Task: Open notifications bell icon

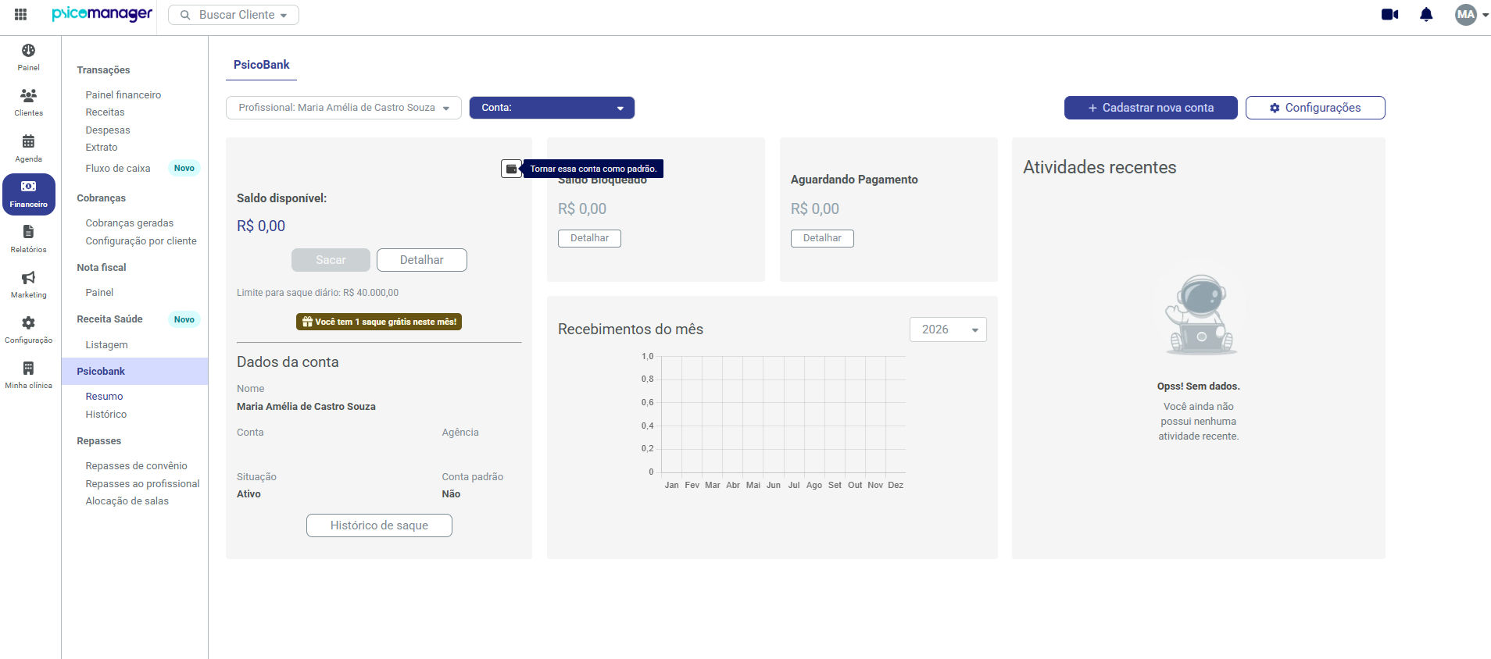Action: click(x=1426, y=14)
